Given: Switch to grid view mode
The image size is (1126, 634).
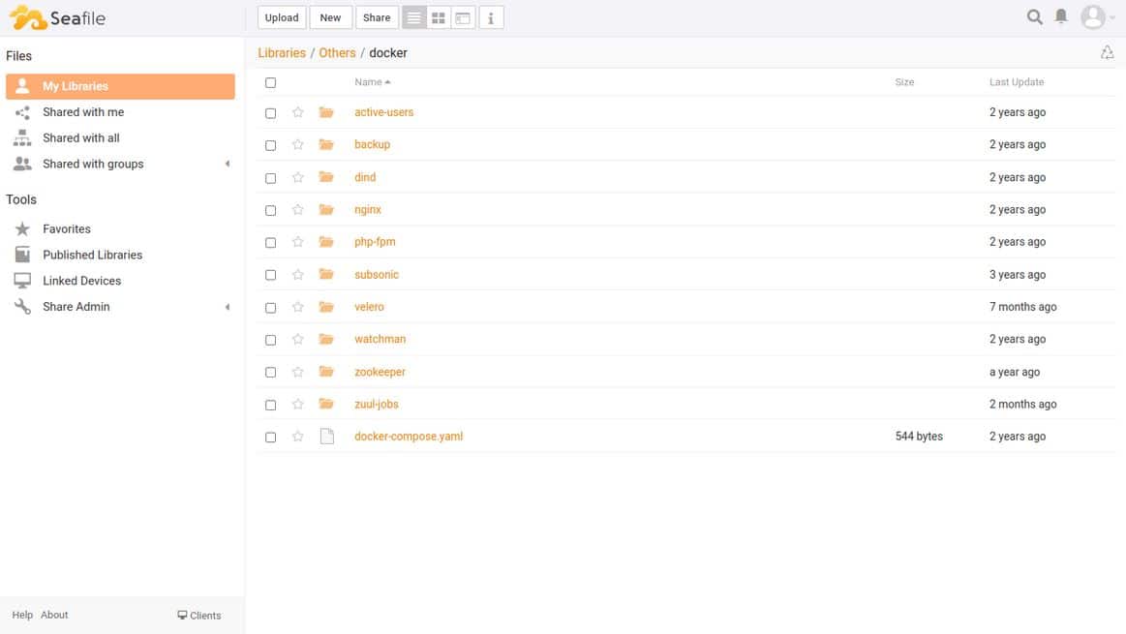Looking at the screenshot, I should 438,18.
